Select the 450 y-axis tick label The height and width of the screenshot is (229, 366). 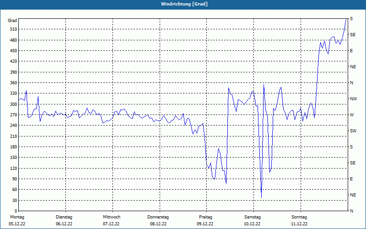14,51
